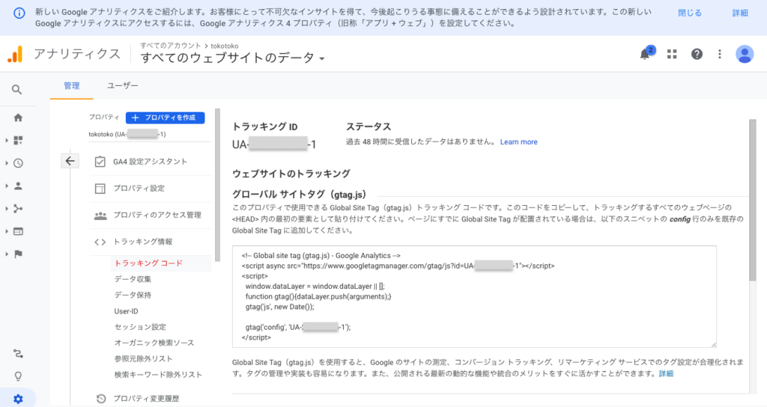Open the Attribution path icon

coord(18,354)
